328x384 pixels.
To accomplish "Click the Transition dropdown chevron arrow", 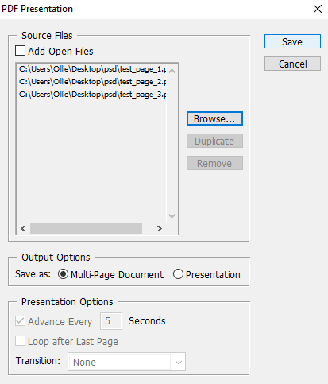I will (179, 362).
